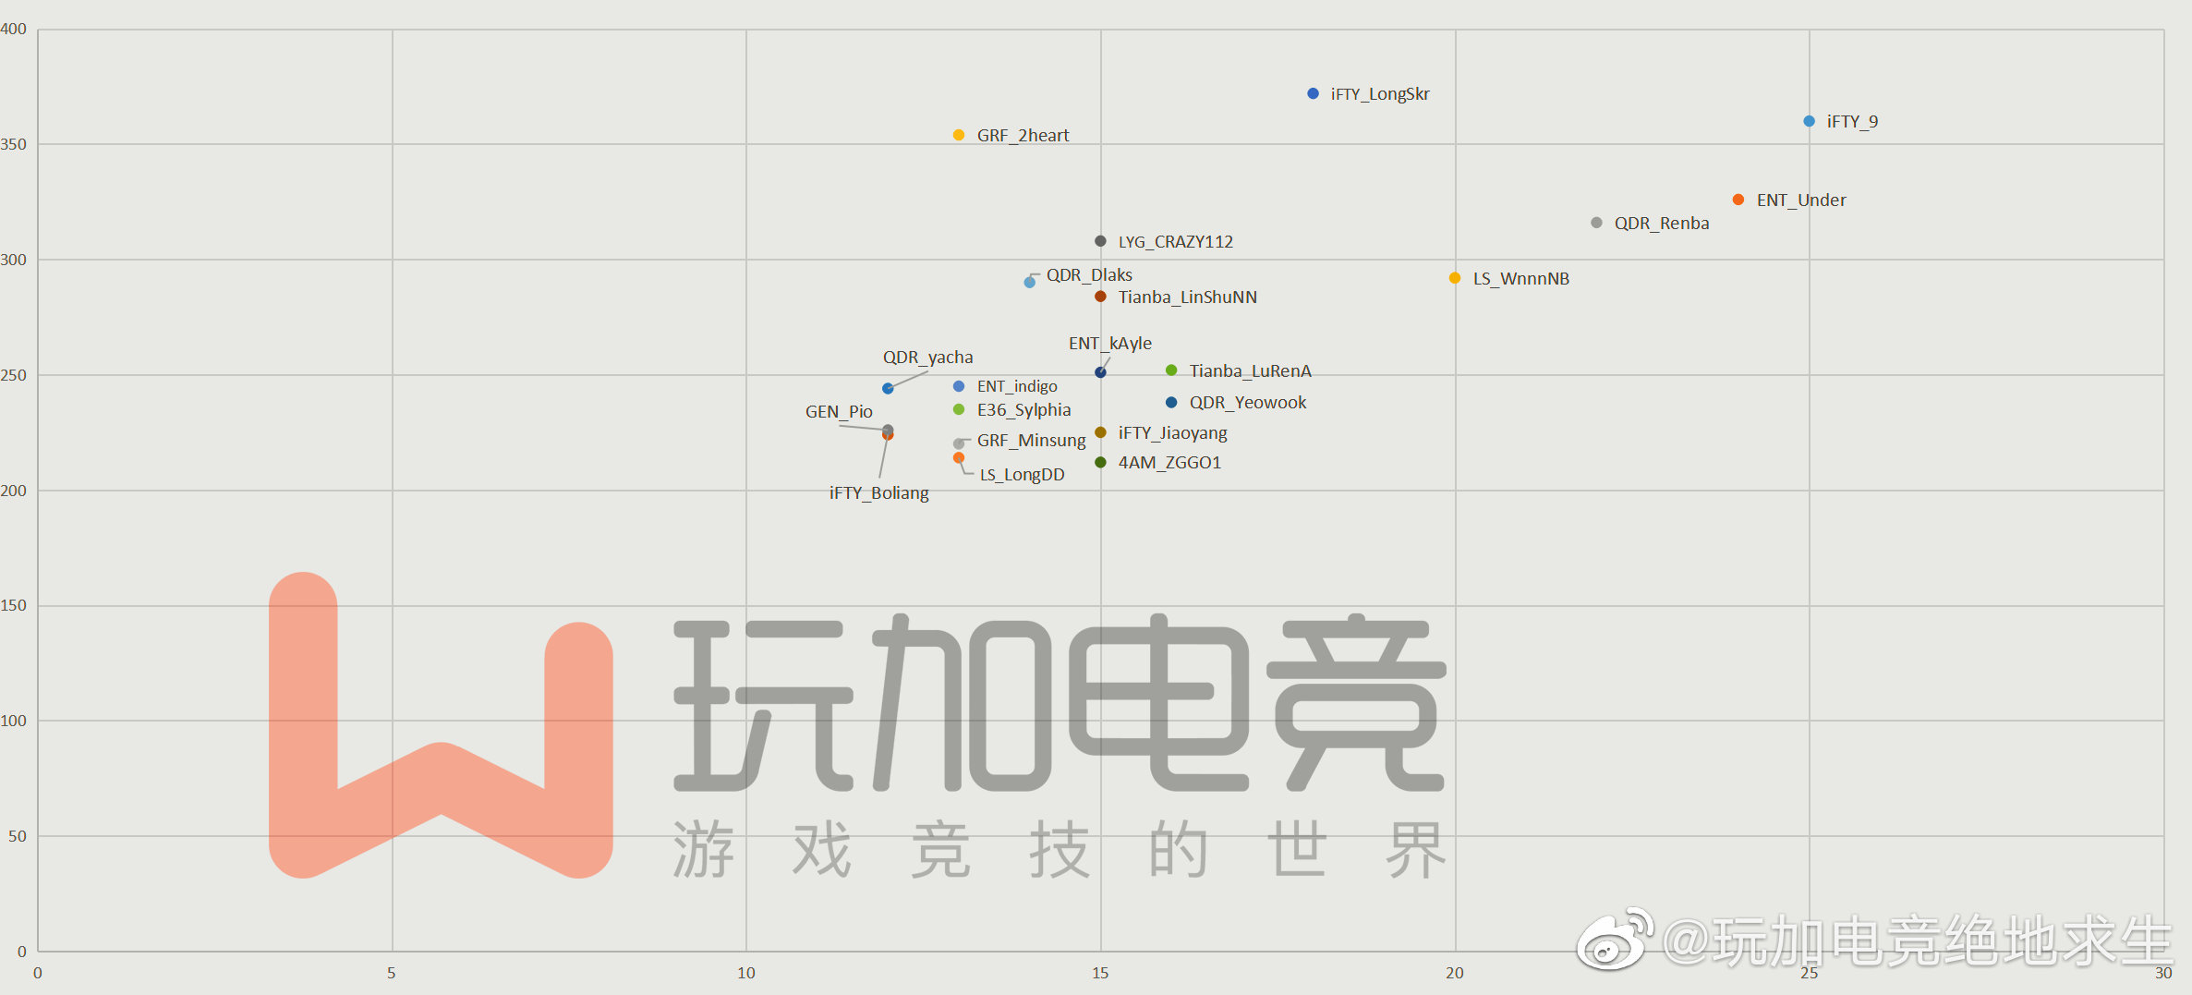Select the QDR_Renba label
The image size is (2192, 995).
(x=1662, y=224)
